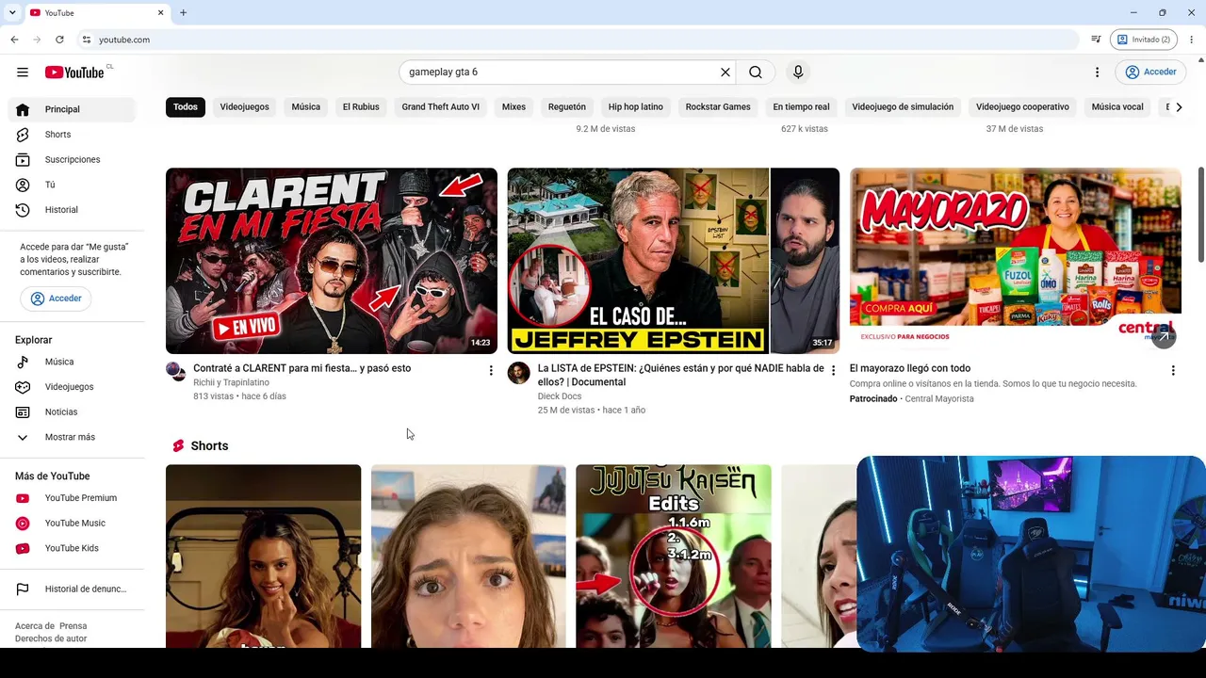
Task: Click the Acerca de footer link
Action: 35,626
